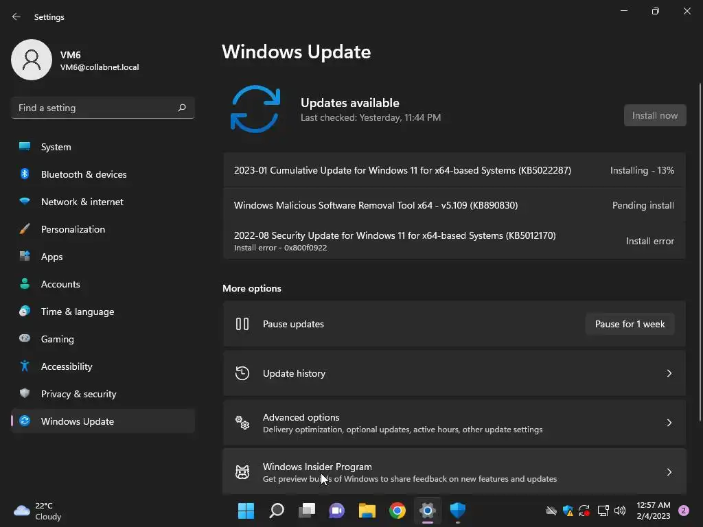Click the Personalization brush icon

pyautogui.click(x=25, y=229)
